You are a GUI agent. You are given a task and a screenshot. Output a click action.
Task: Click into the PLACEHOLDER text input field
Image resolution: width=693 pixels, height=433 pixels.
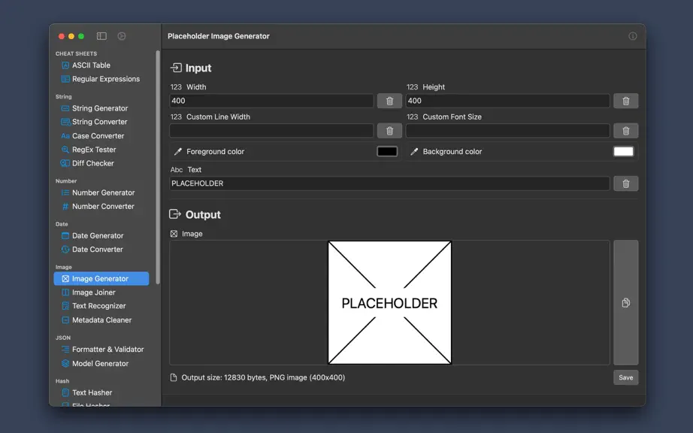[x=389, y=183]
